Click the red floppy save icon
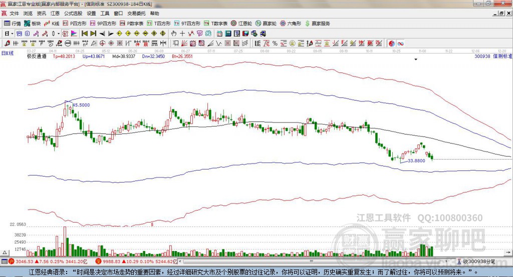The height and width of the screenshot is (277, 513). (245, 33)
